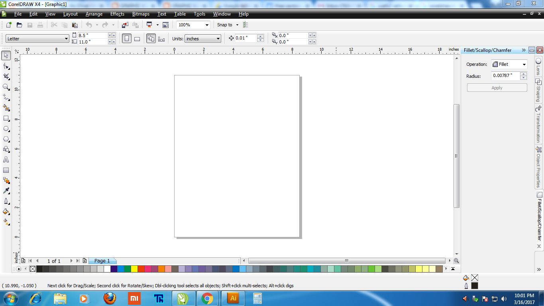Screen dimensions: 544x306
Task: Set page to portrait orientation
Action: pos(127,38)
